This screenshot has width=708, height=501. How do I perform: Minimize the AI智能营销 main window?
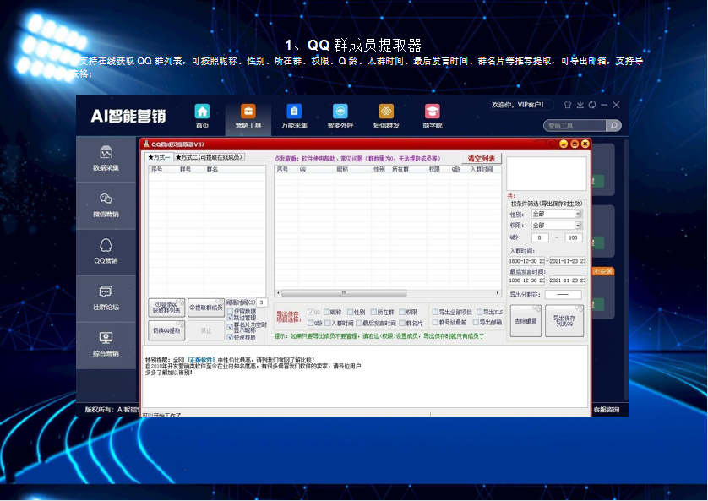[604, 105]
